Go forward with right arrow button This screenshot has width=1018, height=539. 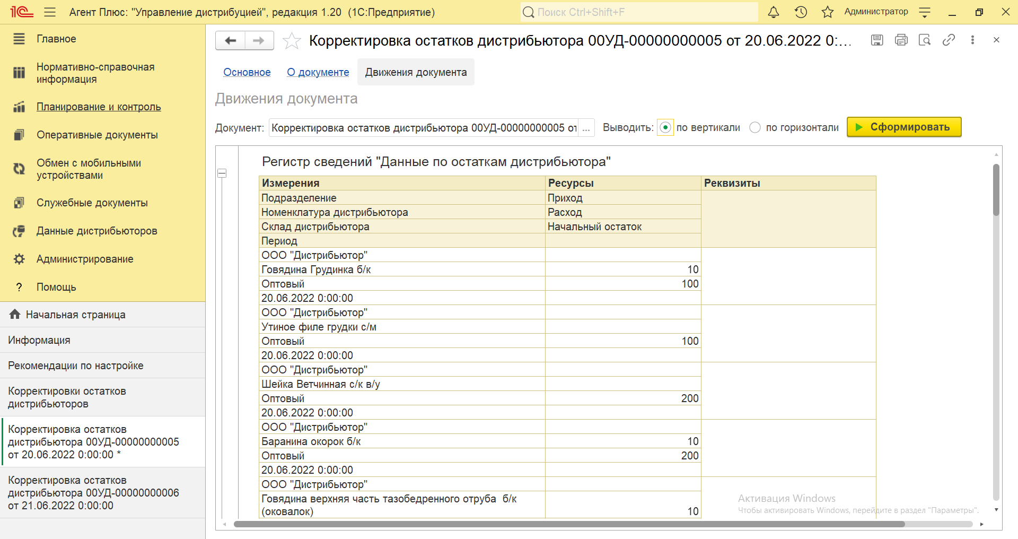click(259, 40)
